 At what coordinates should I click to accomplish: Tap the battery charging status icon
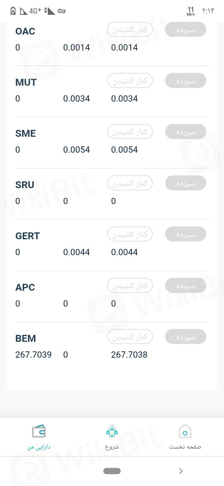pyautogui.click(x=13, y=11)
